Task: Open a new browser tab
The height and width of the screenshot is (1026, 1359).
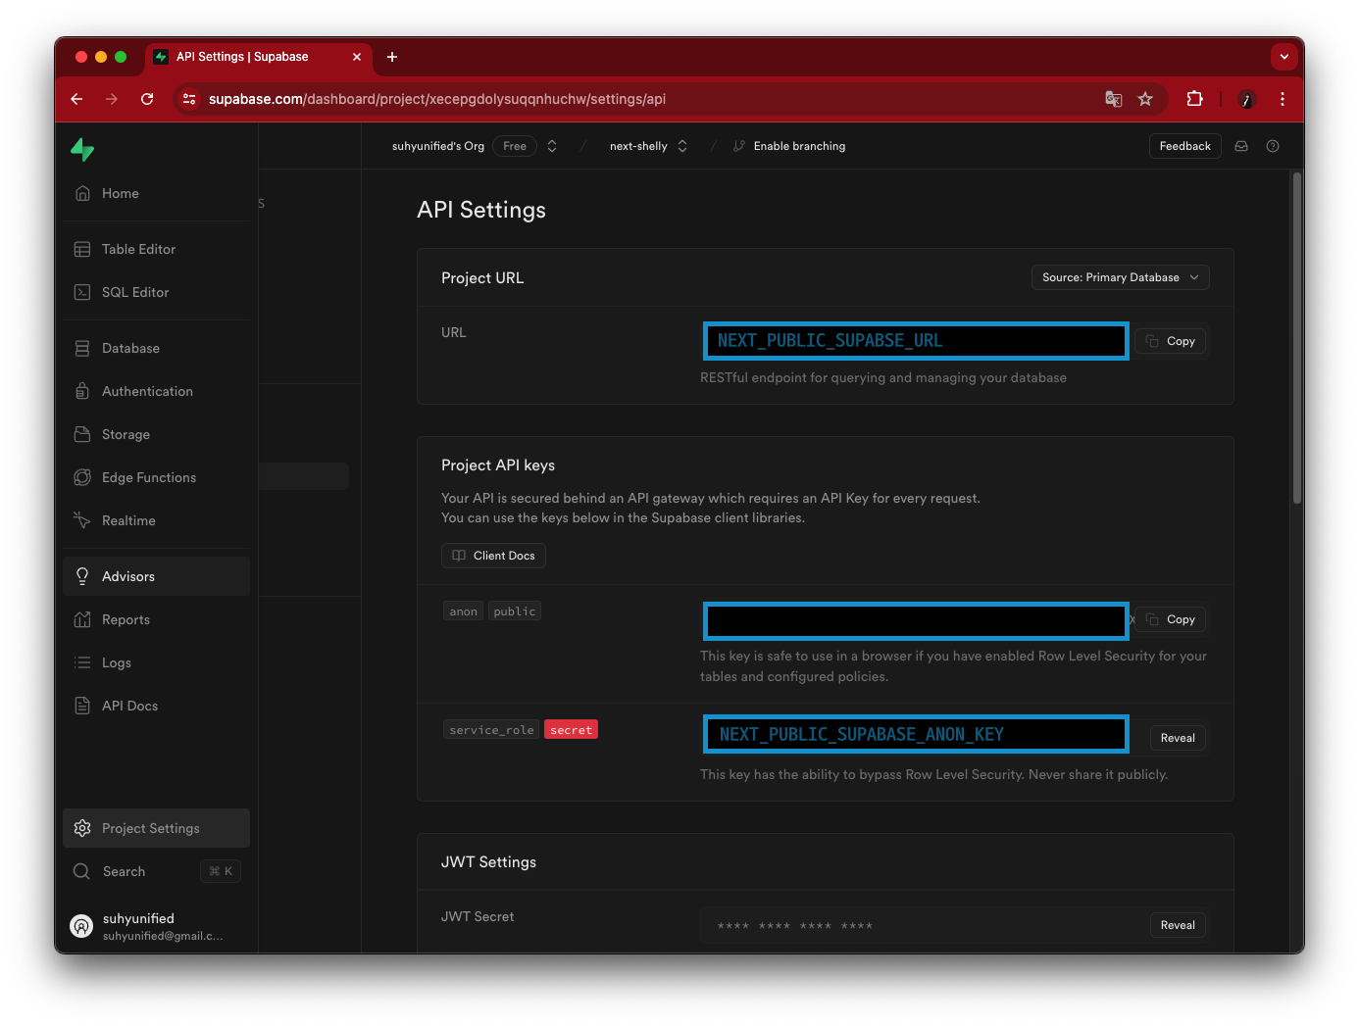Action: 392,57
